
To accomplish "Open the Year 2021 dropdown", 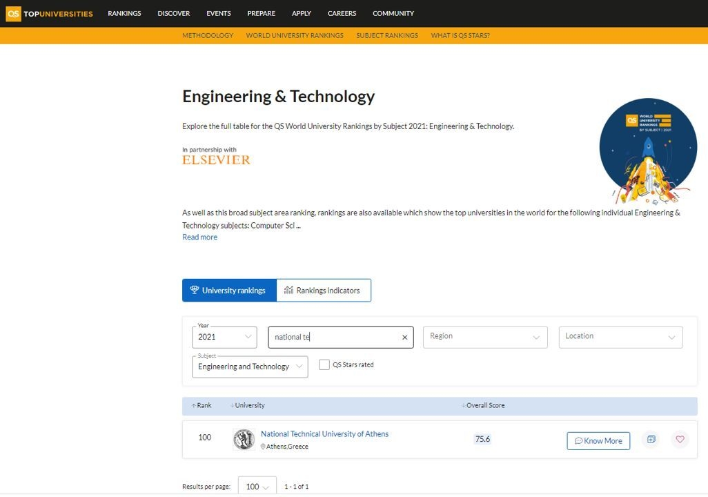I will (224, 337).
